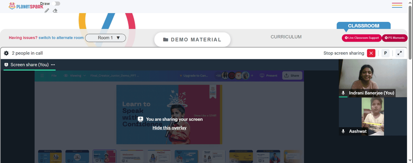
Task: Expand the call to fullscreen
Action: 399,53
